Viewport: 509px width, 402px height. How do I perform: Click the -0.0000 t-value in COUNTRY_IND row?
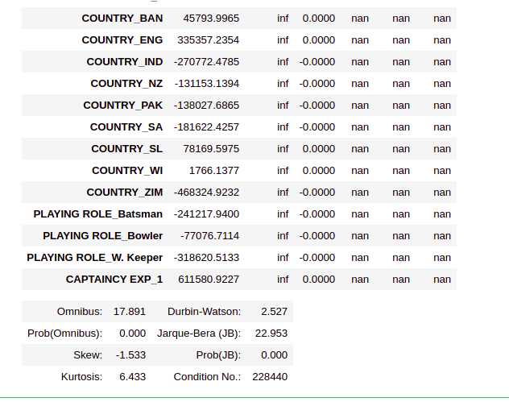pyautogui.click(x=317, y=62)
